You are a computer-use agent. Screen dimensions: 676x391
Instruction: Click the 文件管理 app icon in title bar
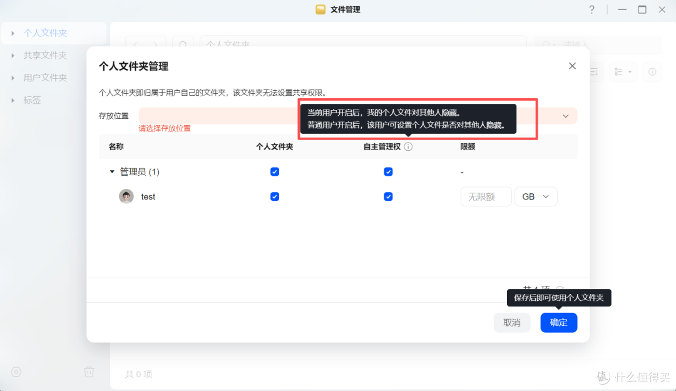(x=320, y=9)
